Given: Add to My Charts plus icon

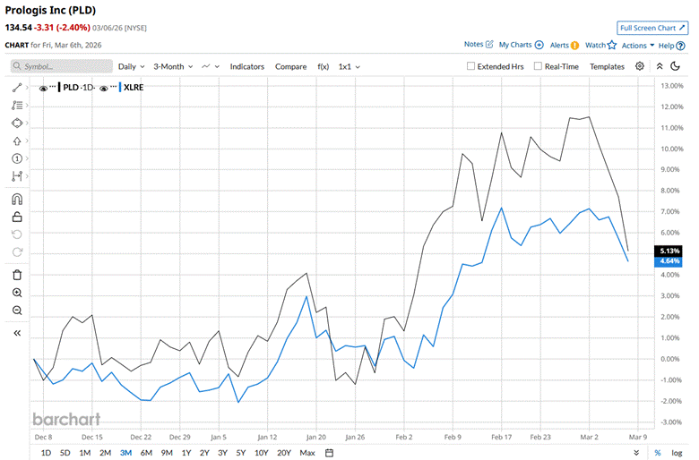Looking at the screenshot, I should point(539,45).
